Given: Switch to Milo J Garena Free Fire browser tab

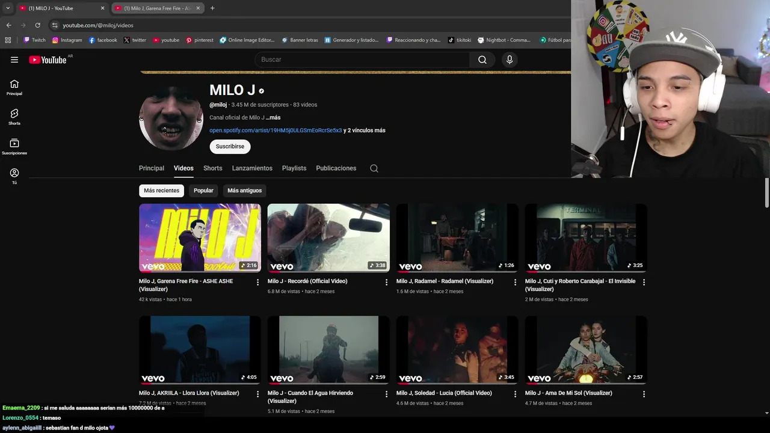Looking at the screenshot, I should pos(158,8).
